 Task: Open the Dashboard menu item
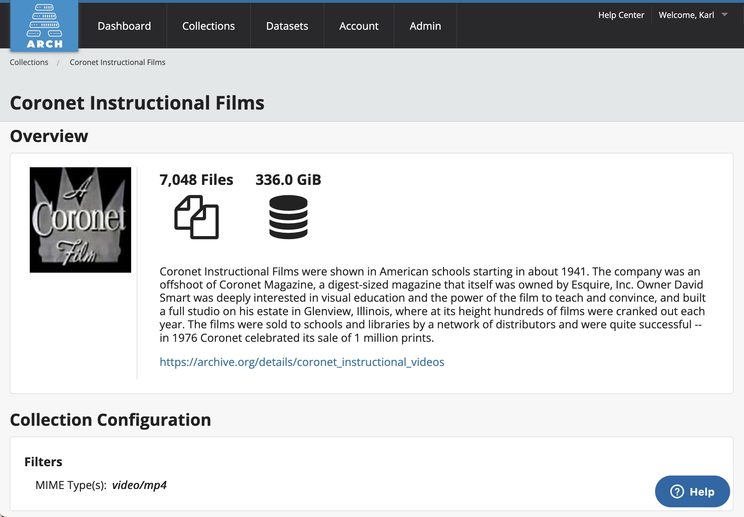(124, 26)
